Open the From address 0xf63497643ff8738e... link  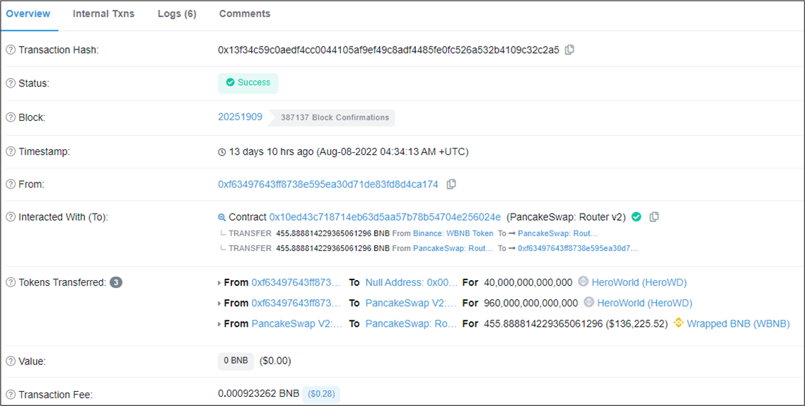[328, 185]
